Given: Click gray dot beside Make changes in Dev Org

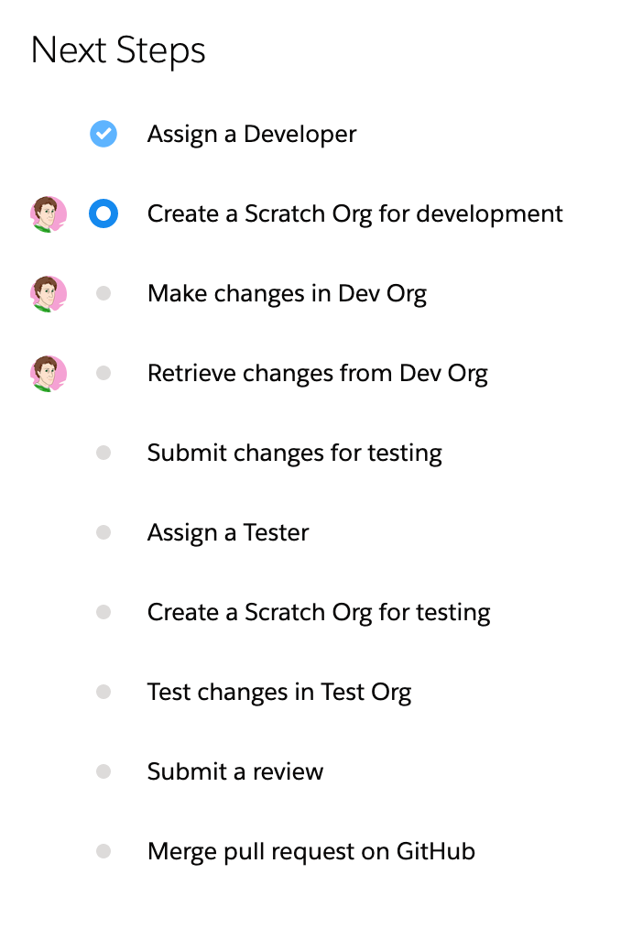Looking at the screenshot, I should pos(103,293).
